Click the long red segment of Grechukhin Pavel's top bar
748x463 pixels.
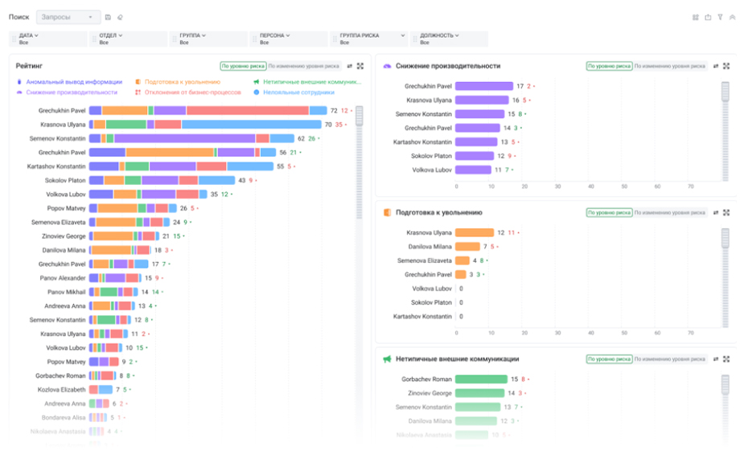coord(248,111)
